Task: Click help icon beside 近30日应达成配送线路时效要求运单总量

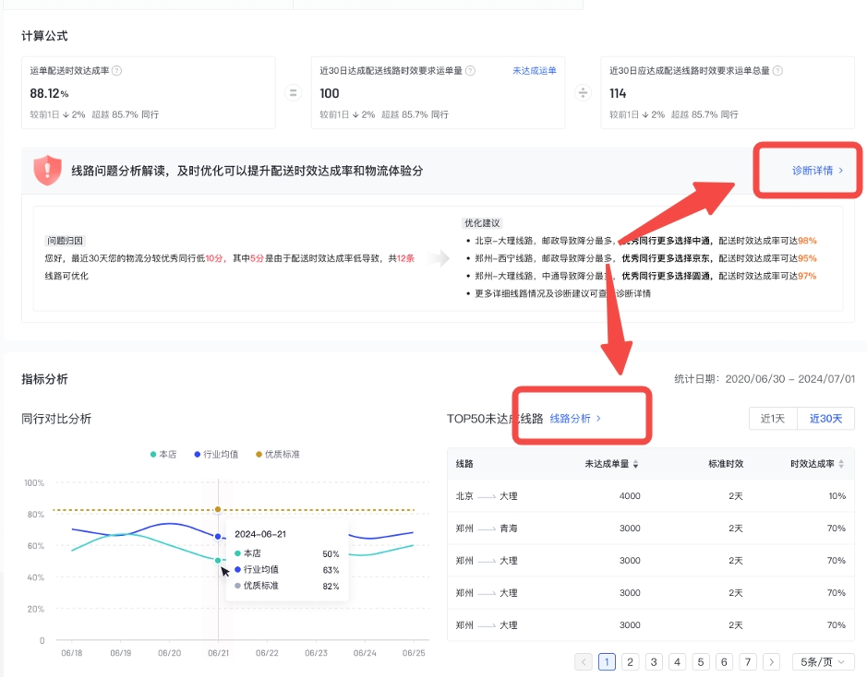Action: click(x=777, y=71)
